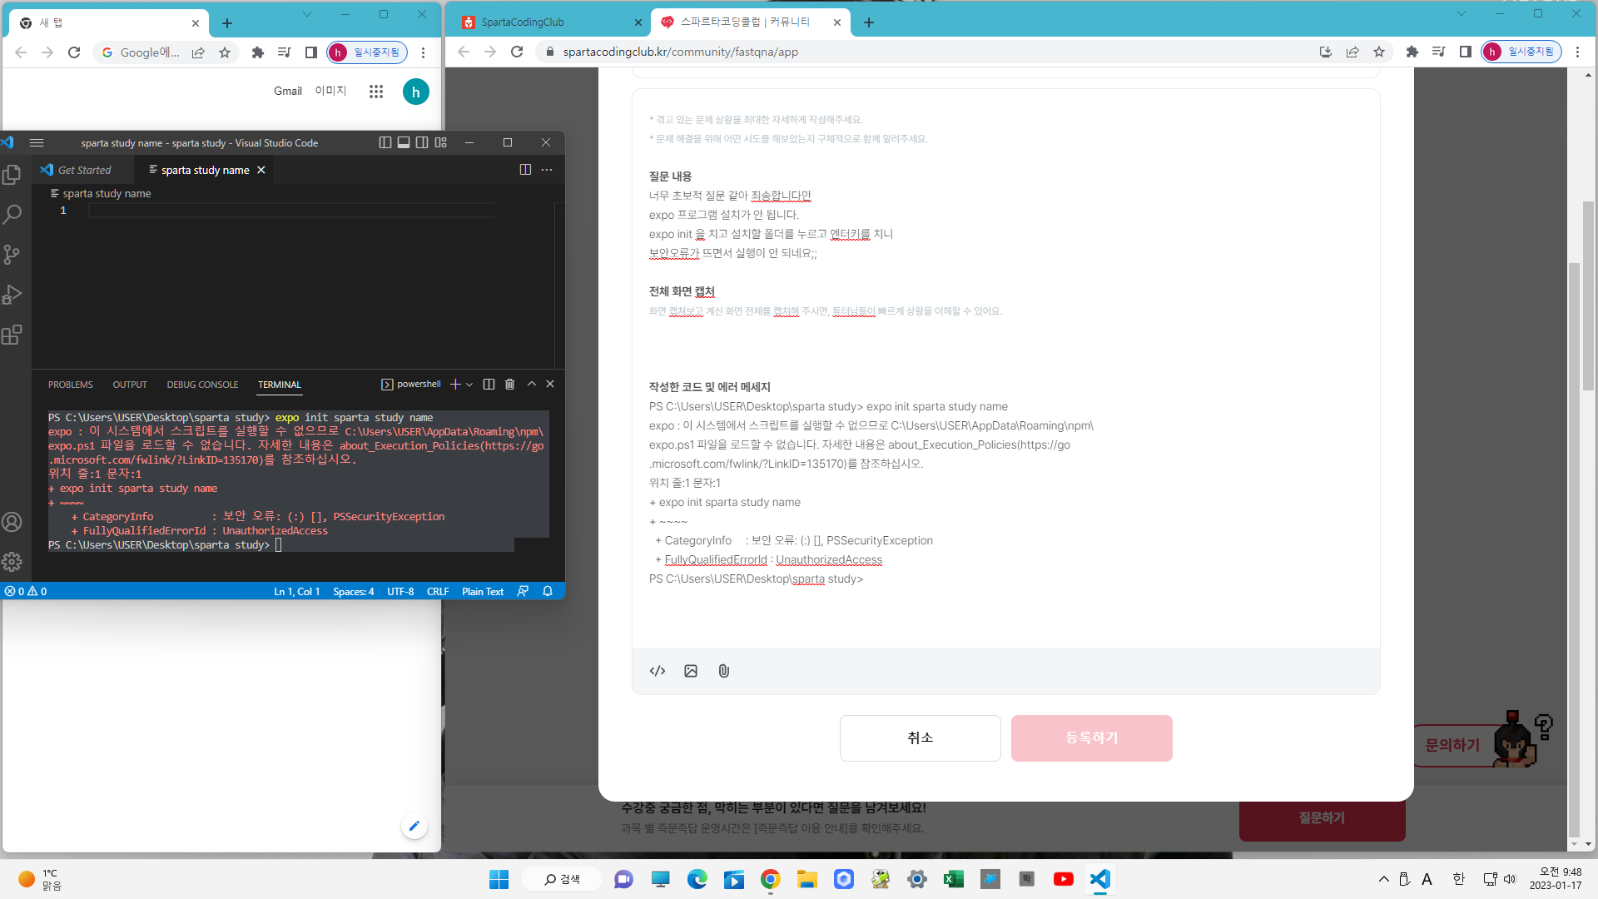Click Ln 1, Col 1 in the status bar
The width and height of the screenshot is (1598, 899).
(x=297, y=591)
